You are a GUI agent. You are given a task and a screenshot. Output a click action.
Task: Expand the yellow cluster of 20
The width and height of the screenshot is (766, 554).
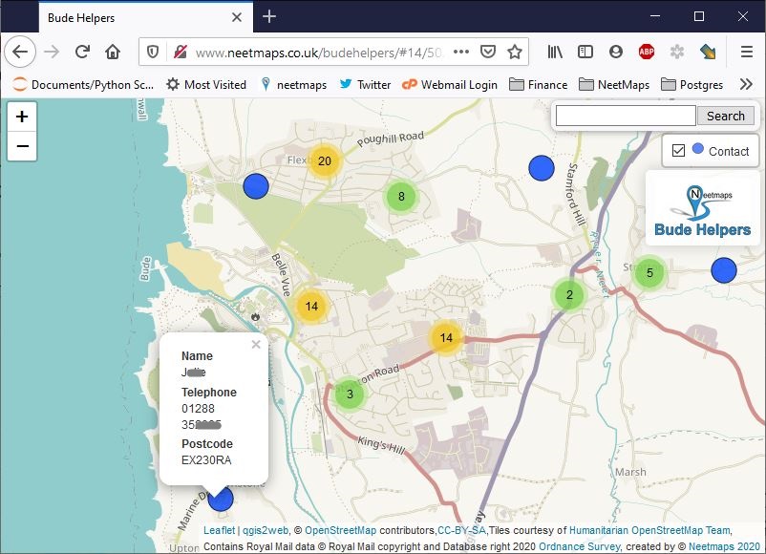pos(325,160)
